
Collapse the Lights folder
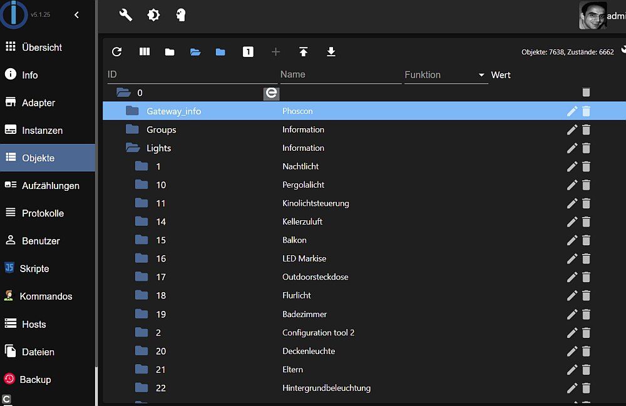pos(132,148)
